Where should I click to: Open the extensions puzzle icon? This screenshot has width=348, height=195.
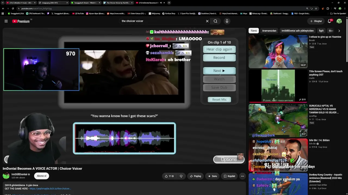327,8
